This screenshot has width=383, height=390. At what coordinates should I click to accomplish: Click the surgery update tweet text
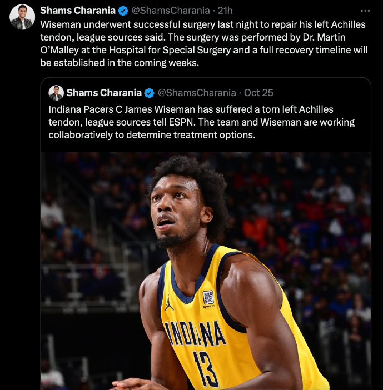click(x=204, y=43)
